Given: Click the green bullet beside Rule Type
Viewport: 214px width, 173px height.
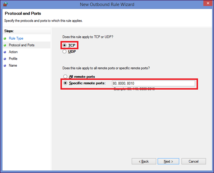Looking at the screenshot, I should 5,39.
